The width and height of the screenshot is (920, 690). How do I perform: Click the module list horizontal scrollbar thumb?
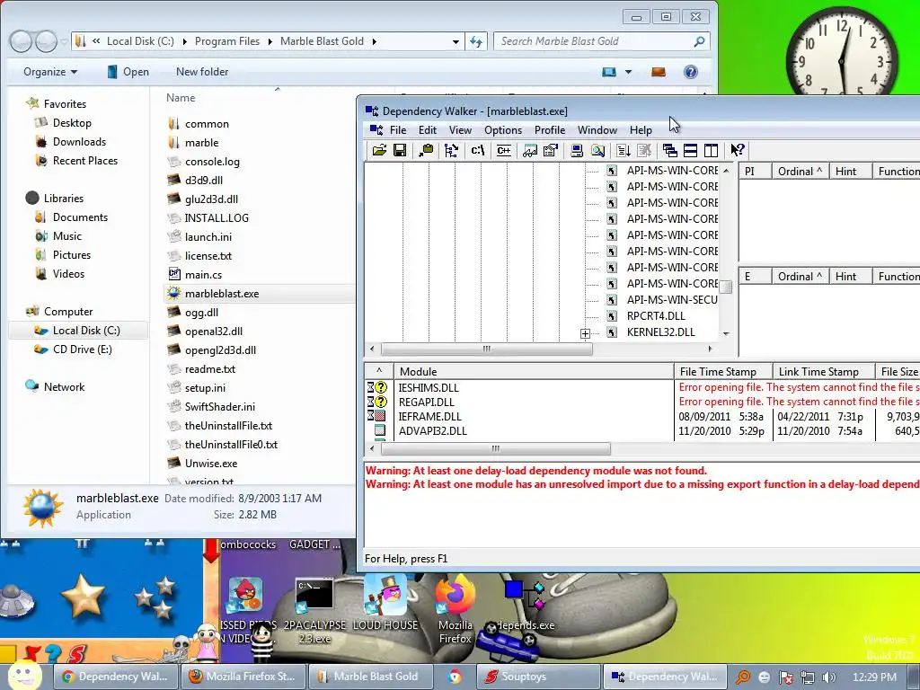pos(496,449)
